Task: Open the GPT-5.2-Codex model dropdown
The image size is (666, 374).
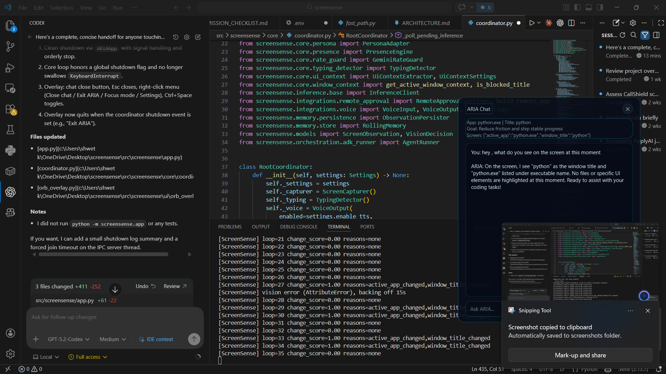Action: tap(68, 339)
